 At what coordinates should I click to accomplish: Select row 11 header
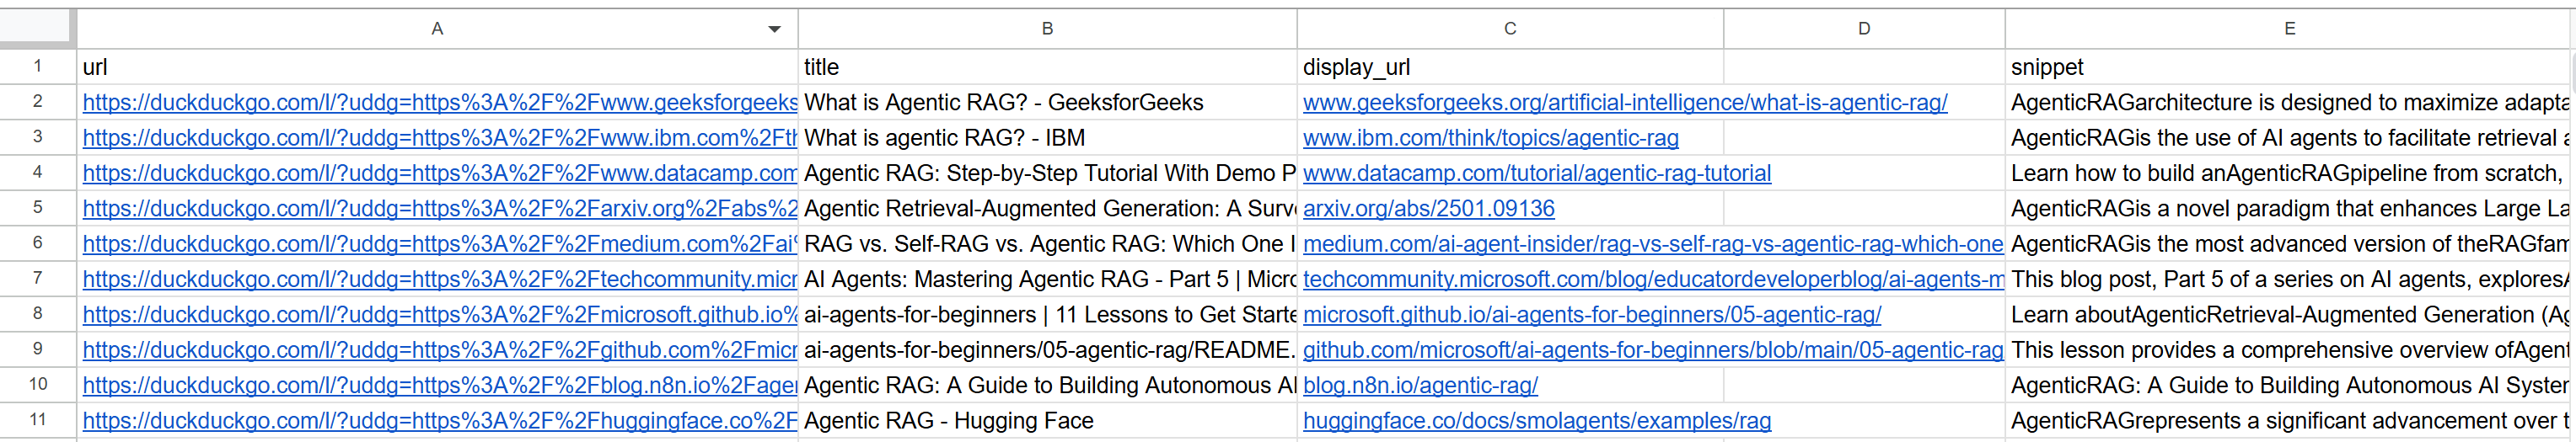coord(37,420)
